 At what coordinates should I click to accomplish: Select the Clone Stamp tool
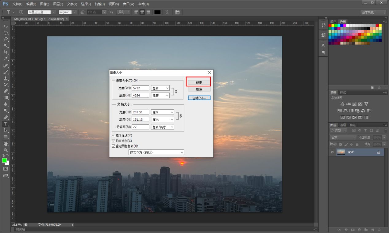6,78
